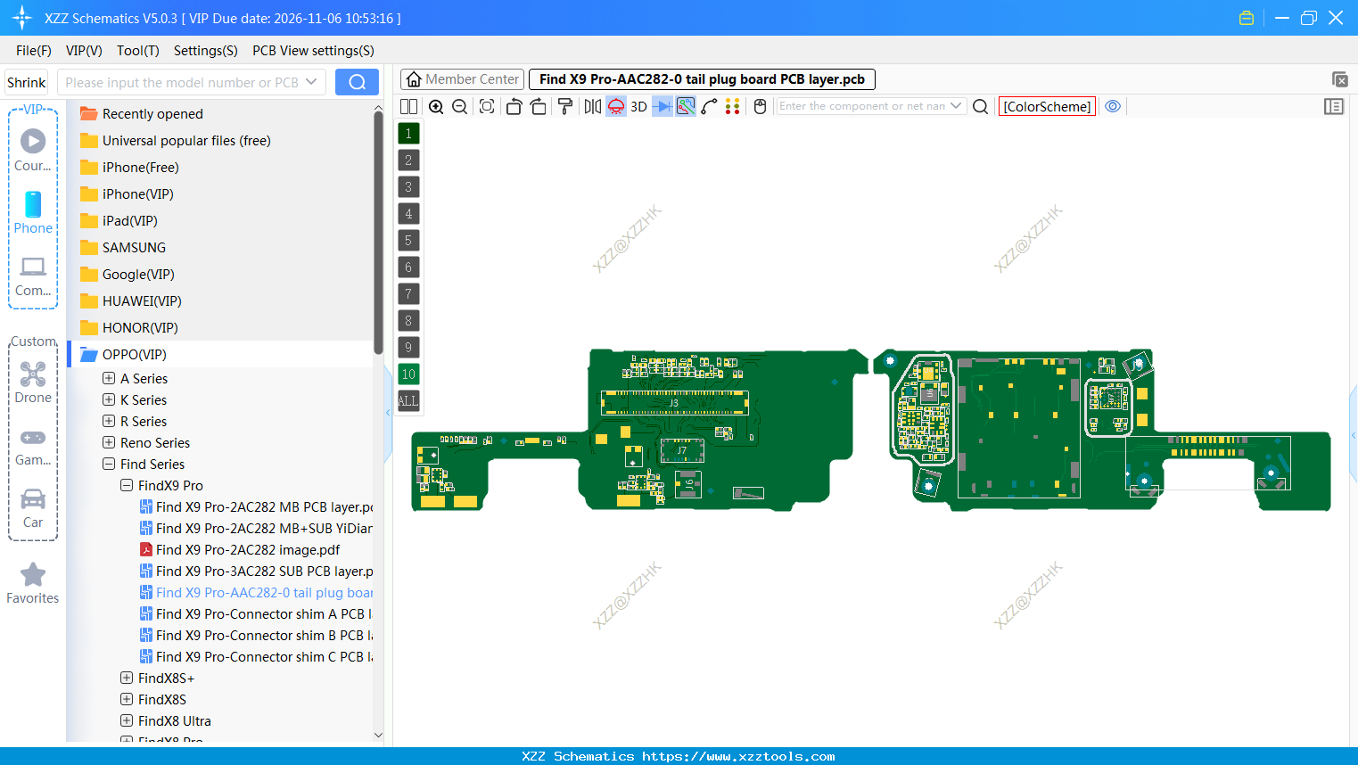Screen dimensions: 1358x765
Task: Toggle the net tracking tool
Action: pyautogui.click(x=685, y=106)
